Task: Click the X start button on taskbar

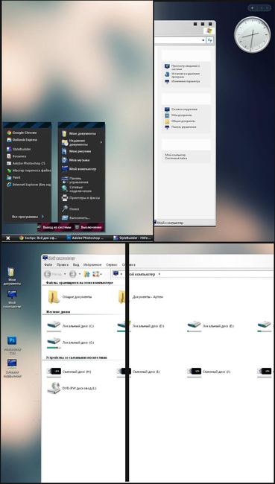Action: pos(8,238)
